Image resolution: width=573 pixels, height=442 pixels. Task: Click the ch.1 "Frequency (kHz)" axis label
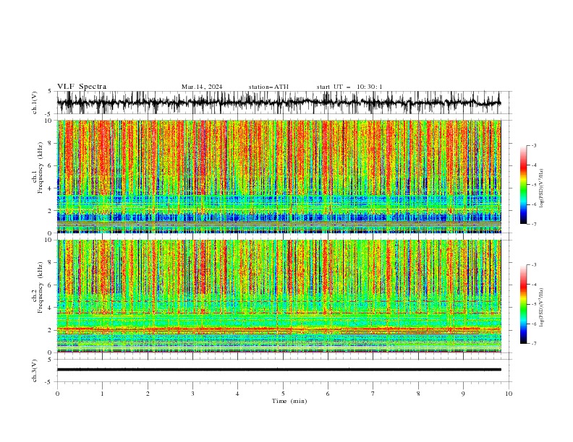pos(41,168)
